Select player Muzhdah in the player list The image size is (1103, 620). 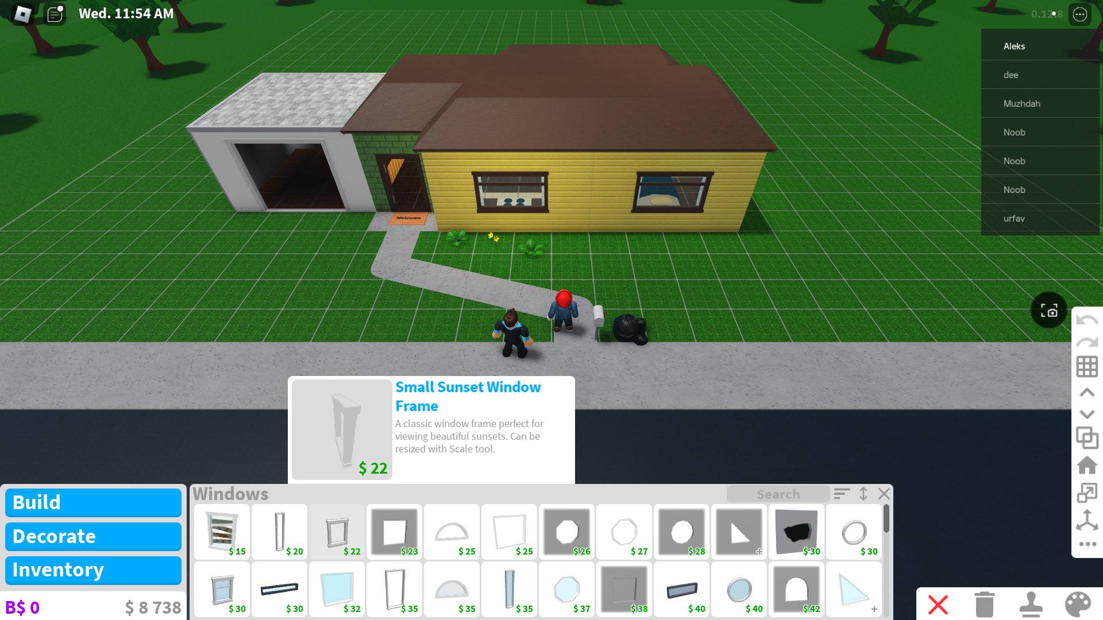point(1040,103)
